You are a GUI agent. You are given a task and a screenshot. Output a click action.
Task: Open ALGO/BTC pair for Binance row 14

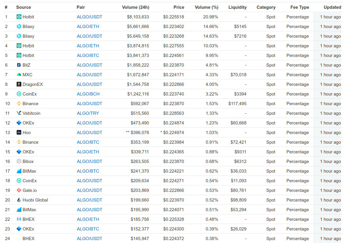(x=88, y=143)
